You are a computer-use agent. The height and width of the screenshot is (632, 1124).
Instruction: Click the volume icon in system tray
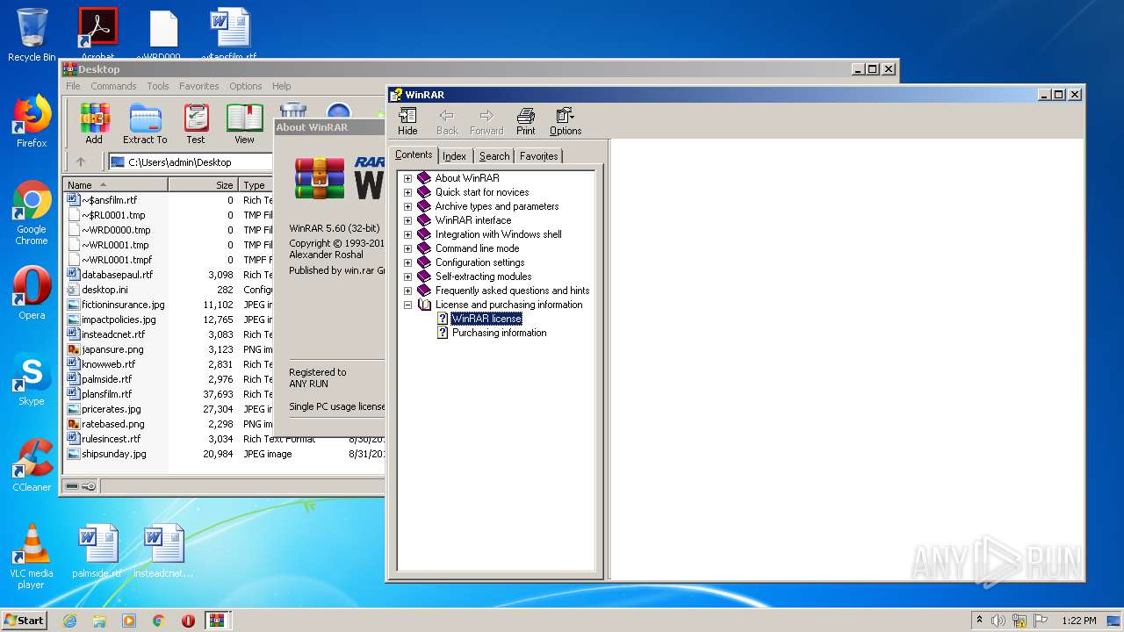point(998,621)
